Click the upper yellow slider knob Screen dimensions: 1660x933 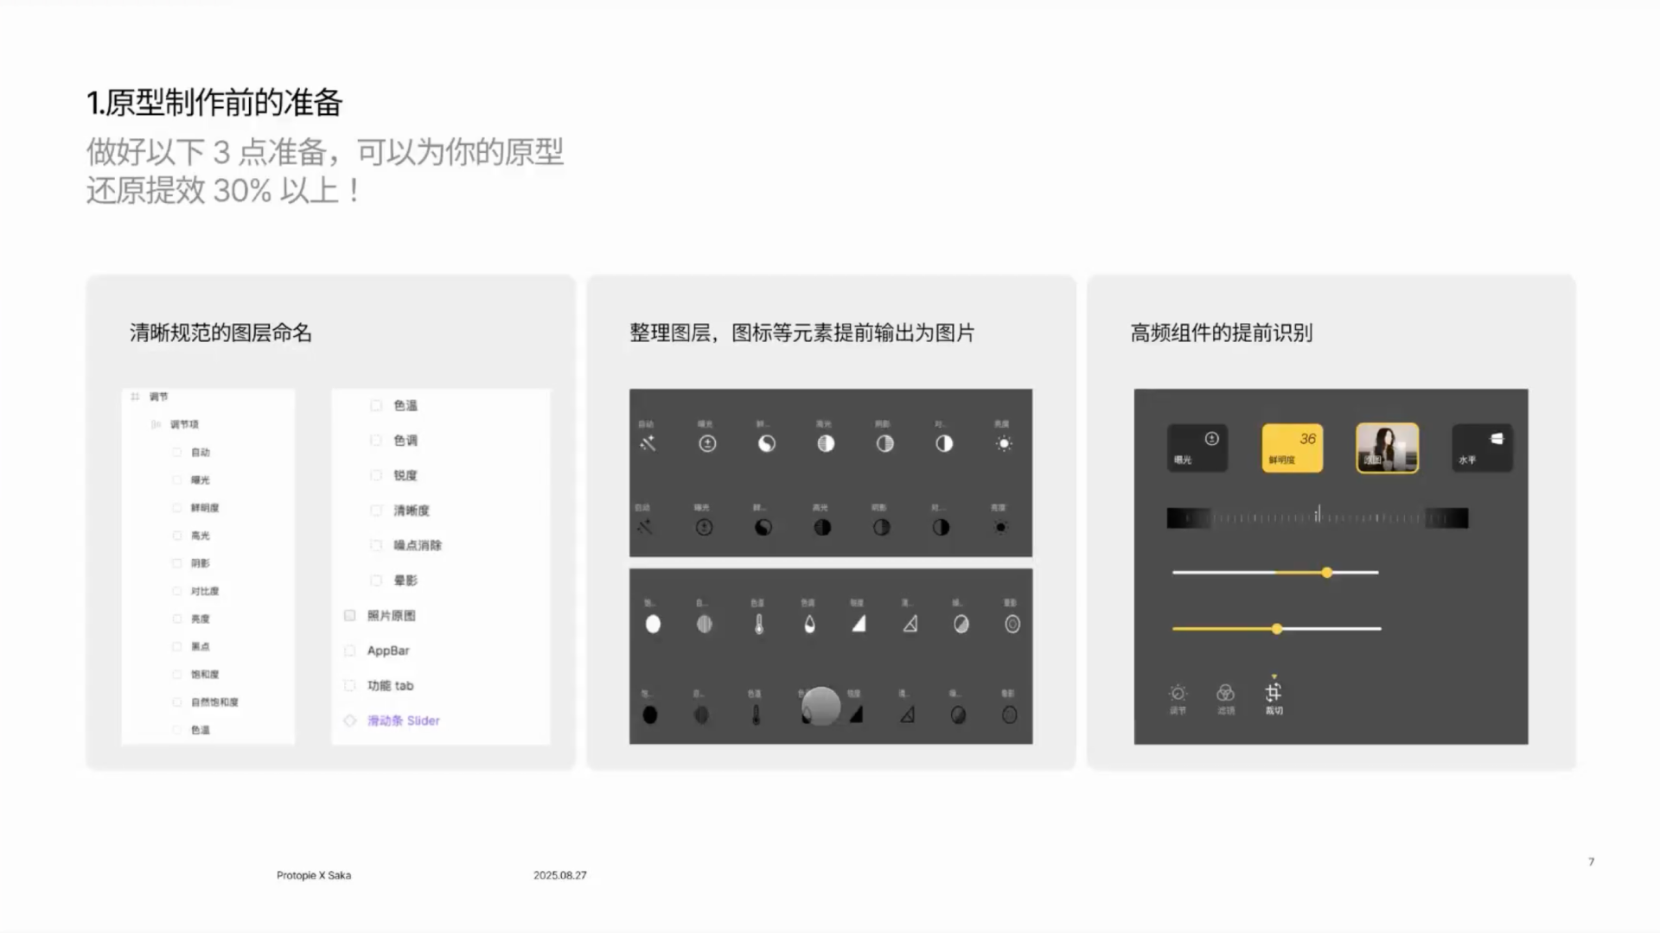pyautogui.click(x=1326, y=573)
